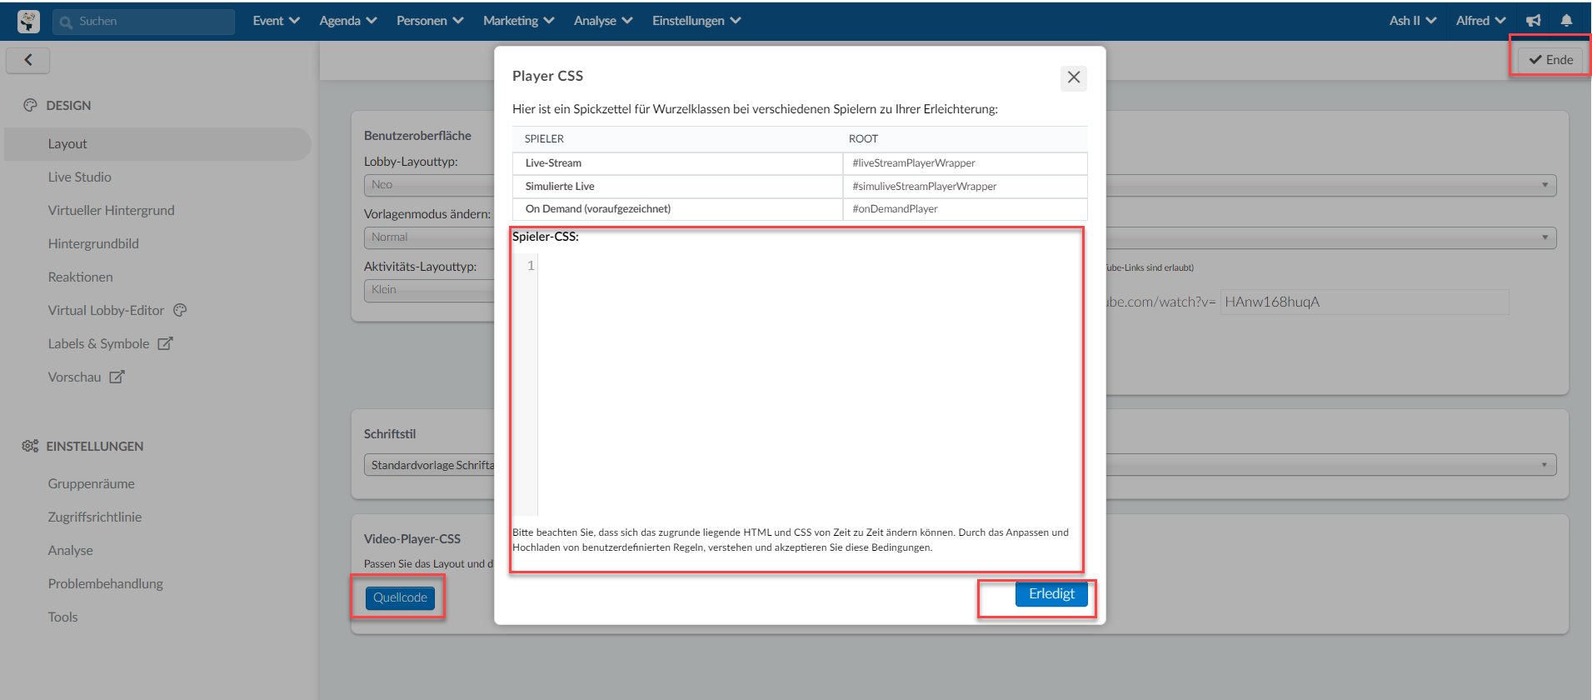The height and width of the screenshot is (700, 1592).
Task: Open Analyse in sidebar settings
Action: click(70, 550)
